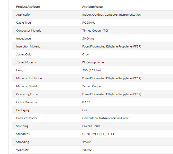Click the 50 Ohms impedance value
Image resolution: width=173 pixels, height=154 pixels.
point(88,38)
